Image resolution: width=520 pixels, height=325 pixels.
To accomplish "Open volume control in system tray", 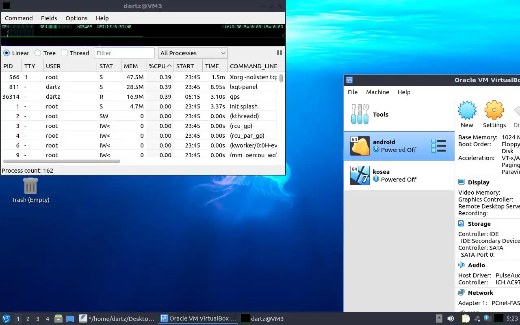I will (451, 318).
